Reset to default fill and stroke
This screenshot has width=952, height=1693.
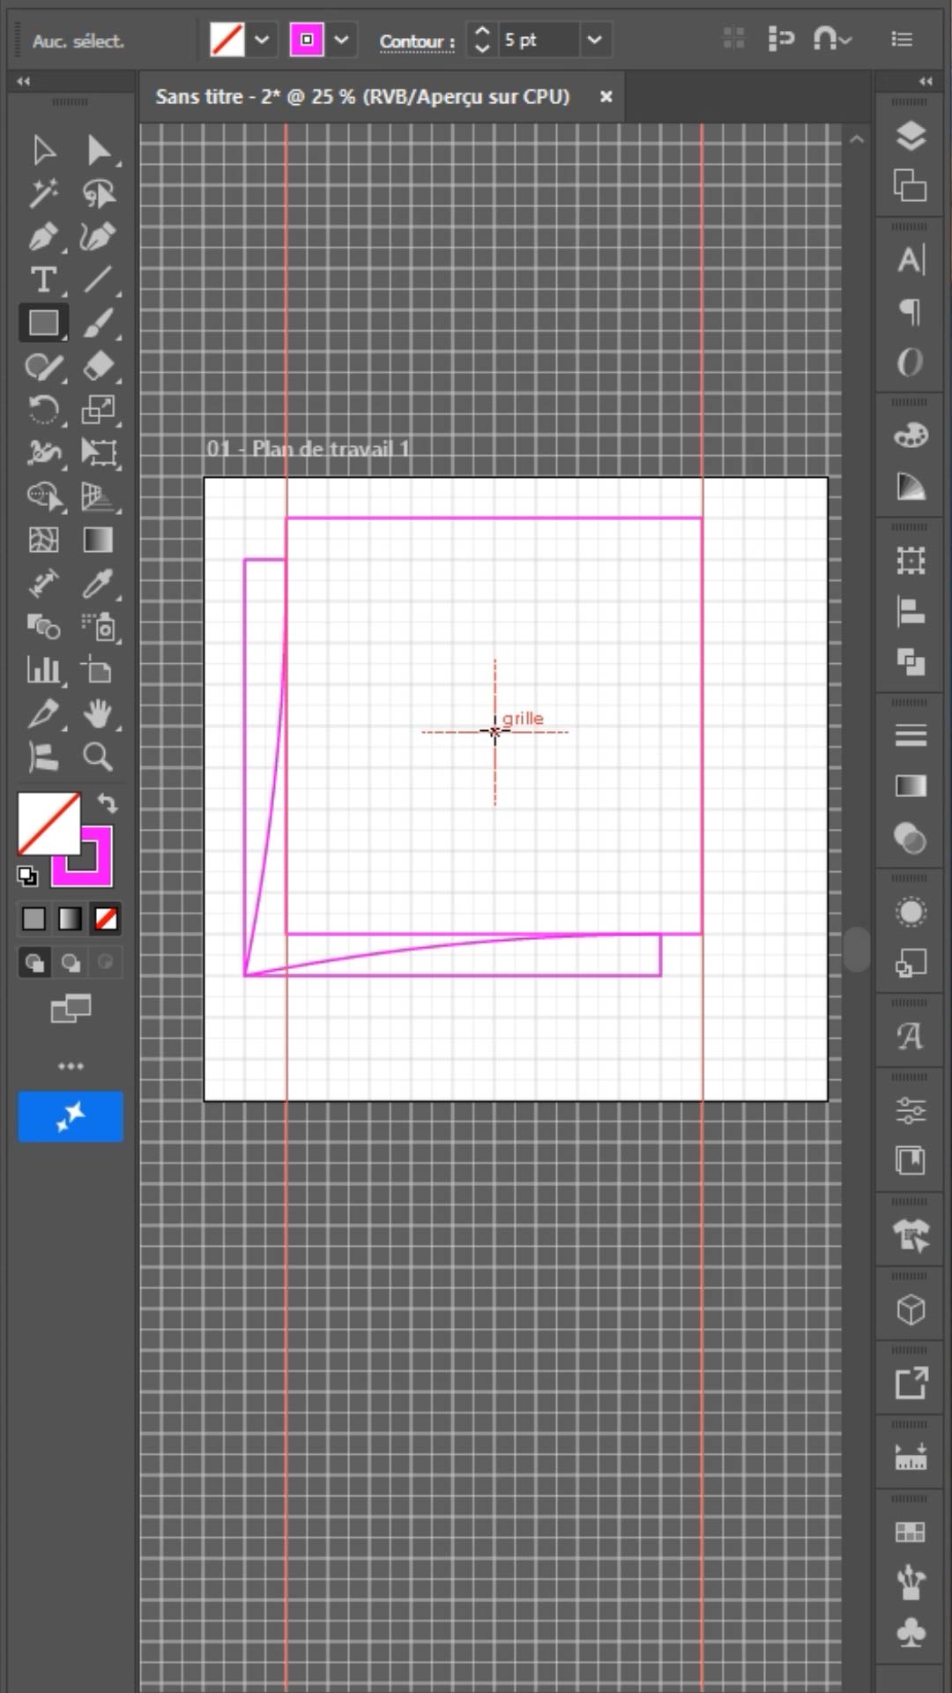tap(27, 876)
